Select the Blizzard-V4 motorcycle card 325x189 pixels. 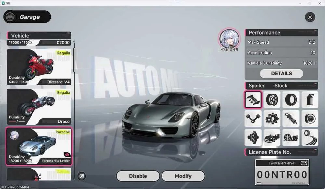[39, 67]
